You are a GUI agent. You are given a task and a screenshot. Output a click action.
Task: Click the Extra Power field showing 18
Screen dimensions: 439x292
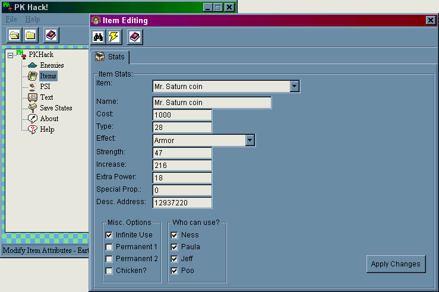(182, 178)
